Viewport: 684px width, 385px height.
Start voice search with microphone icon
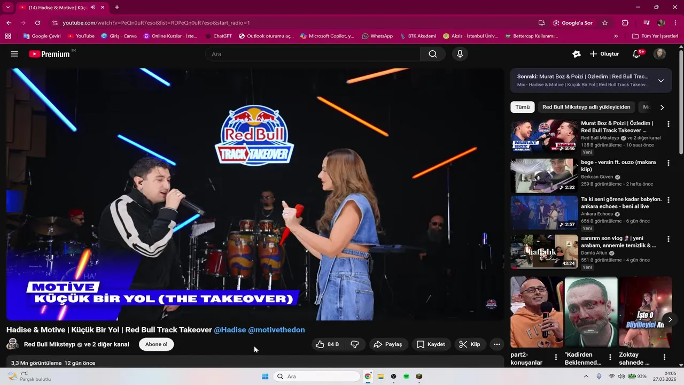coord(460,54)
